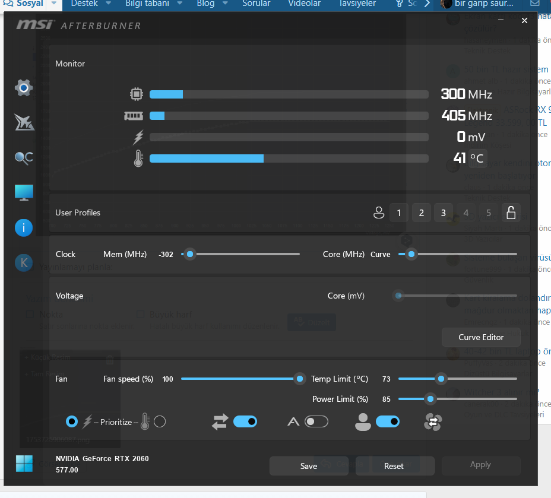Open the Curve Editor
This screenshot has width=551, height=498.
(481, 337)
